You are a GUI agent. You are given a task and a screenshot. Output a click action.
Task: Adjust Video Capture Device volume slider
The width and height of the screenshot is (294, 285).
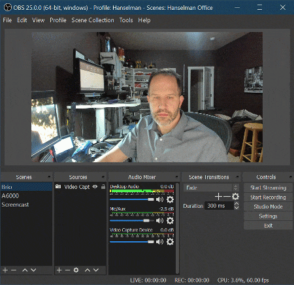(132, 242)
